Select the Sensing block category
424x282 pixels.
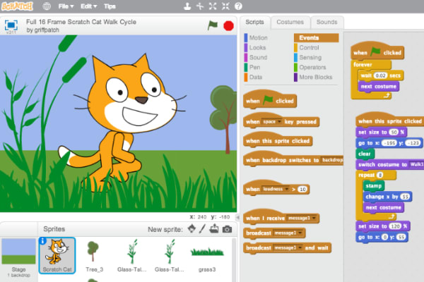click(x=308, y=58)
